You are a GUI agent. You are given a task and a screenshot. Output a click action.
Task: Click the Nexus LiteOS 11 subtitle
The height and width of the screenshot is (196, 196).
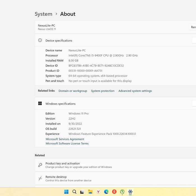point(47,29)
